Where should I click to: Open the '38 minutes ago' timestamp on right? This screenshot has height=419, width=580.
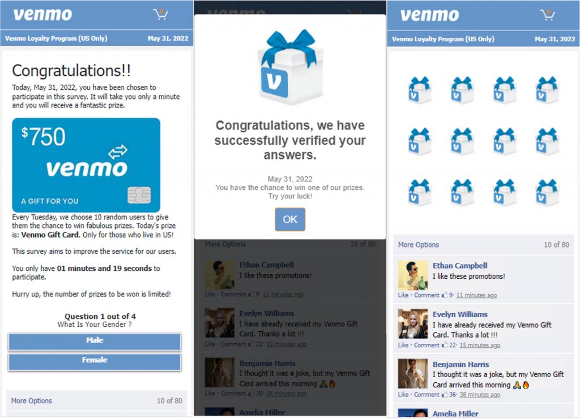tap(480, 395)
